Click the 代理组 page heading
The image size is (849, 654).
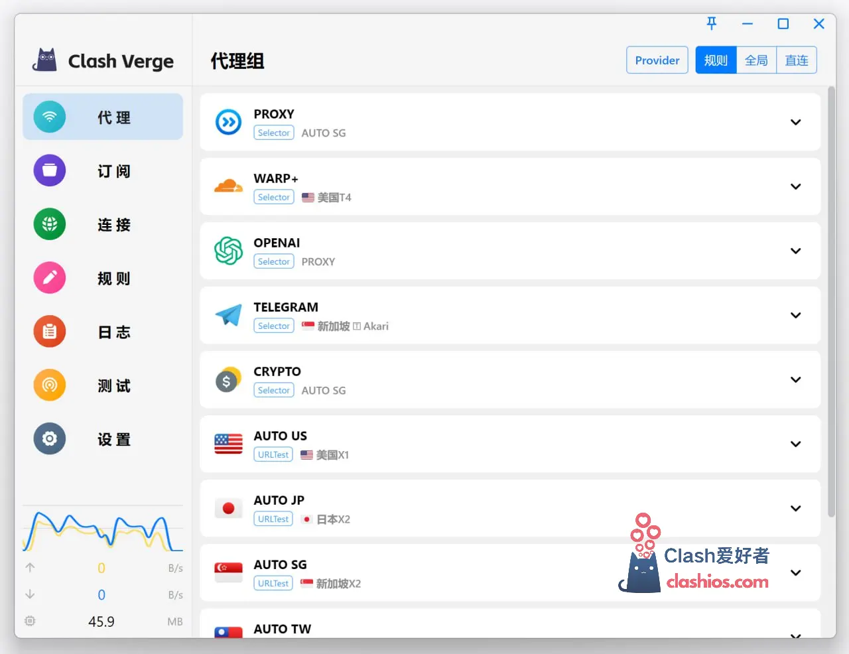[x=237, y=61]
